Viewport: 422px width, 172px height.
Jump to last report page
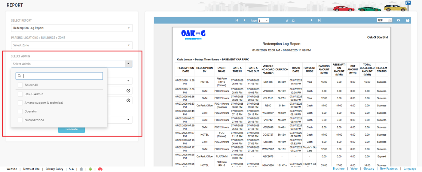(x=319, y=20)
